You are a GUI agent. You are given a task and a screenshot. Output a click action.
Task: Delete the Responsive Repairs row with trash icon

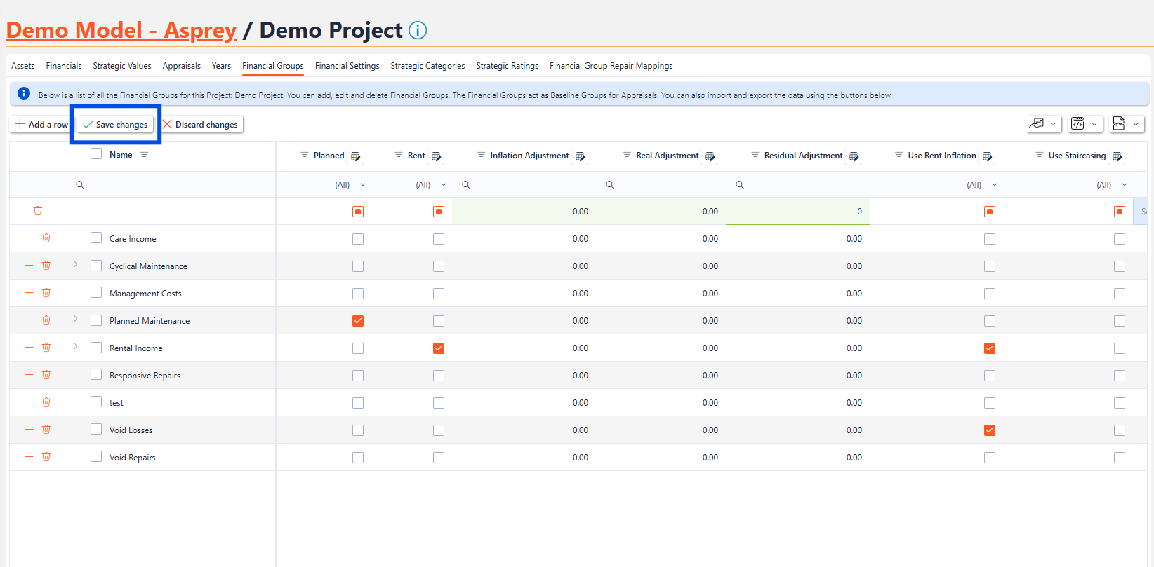pos(46,375)
